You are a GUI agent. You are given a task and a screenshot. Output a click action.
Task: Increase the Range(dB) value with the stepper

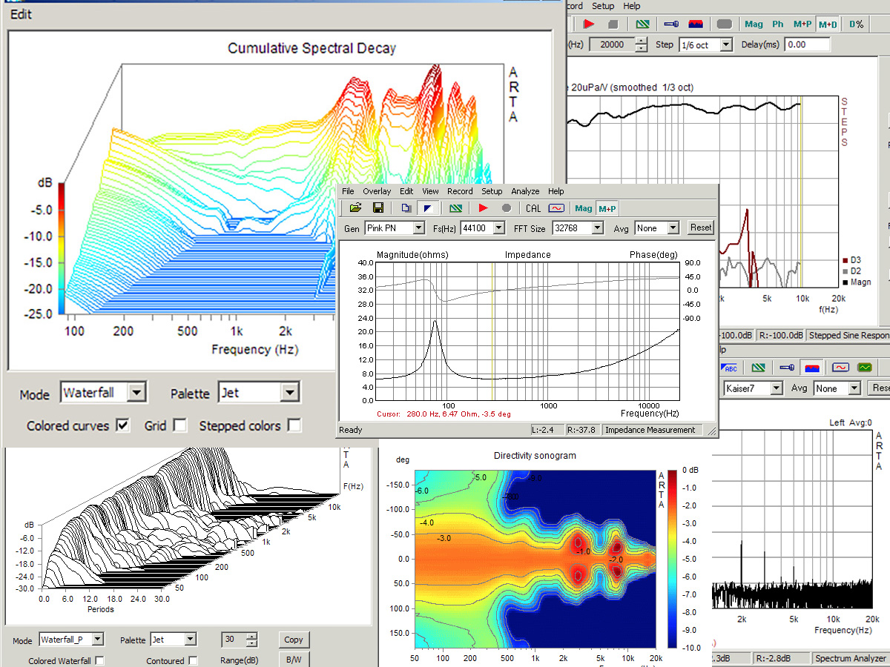pos(252,635)
